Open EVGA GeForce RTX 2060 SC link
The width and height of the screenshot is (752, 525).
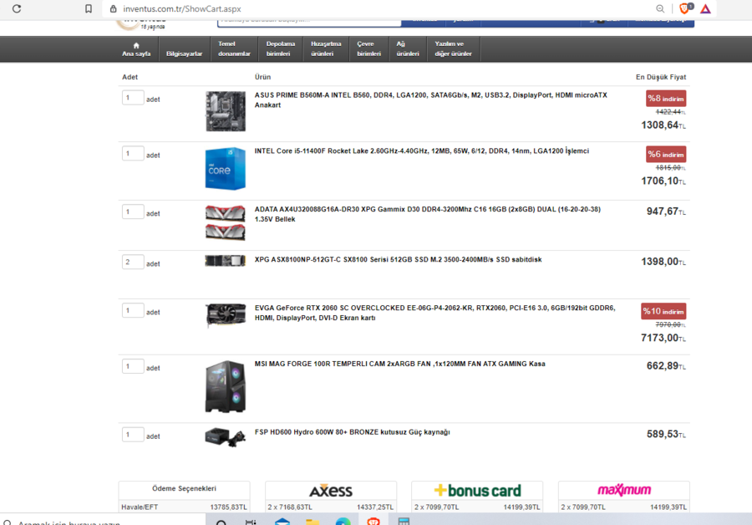[x=434, y=313]
